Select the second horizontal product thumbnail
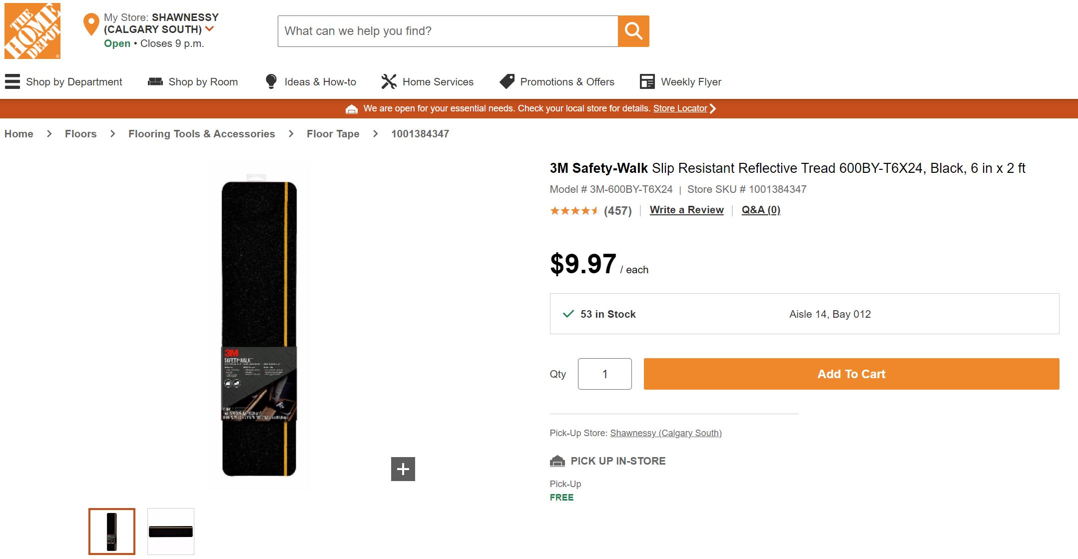 coord(171,532)
